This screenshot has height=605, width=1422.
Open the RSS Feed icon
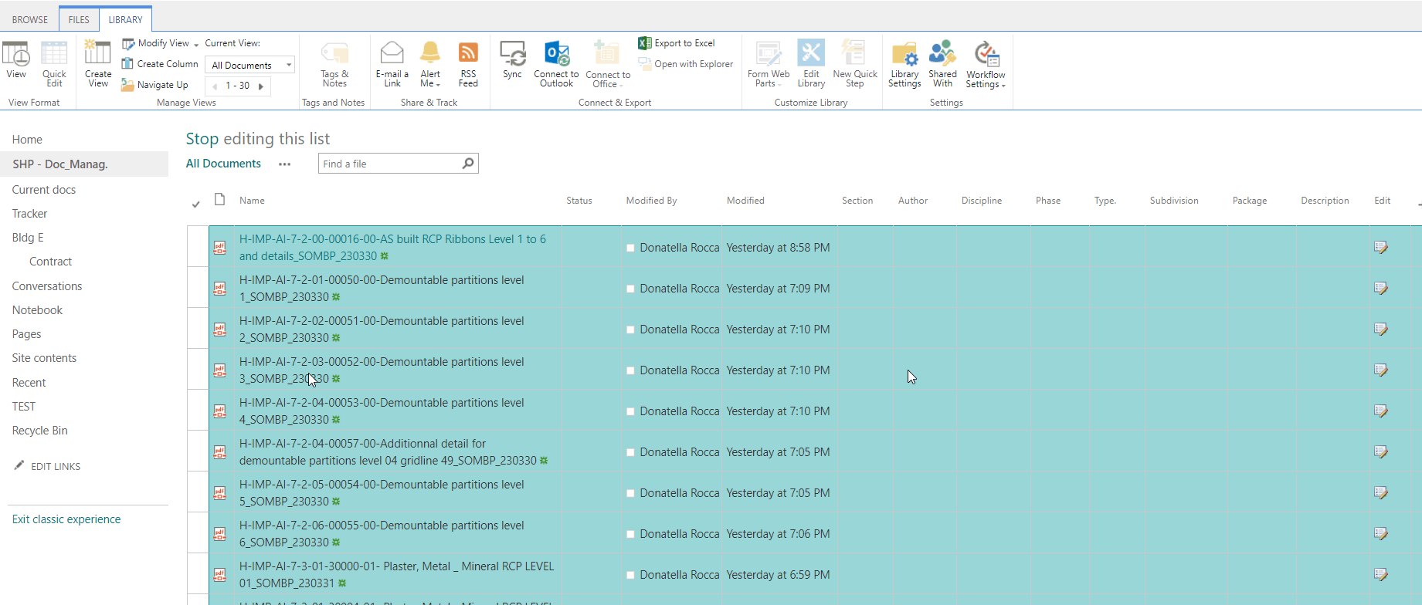click(x=468, y=53)
